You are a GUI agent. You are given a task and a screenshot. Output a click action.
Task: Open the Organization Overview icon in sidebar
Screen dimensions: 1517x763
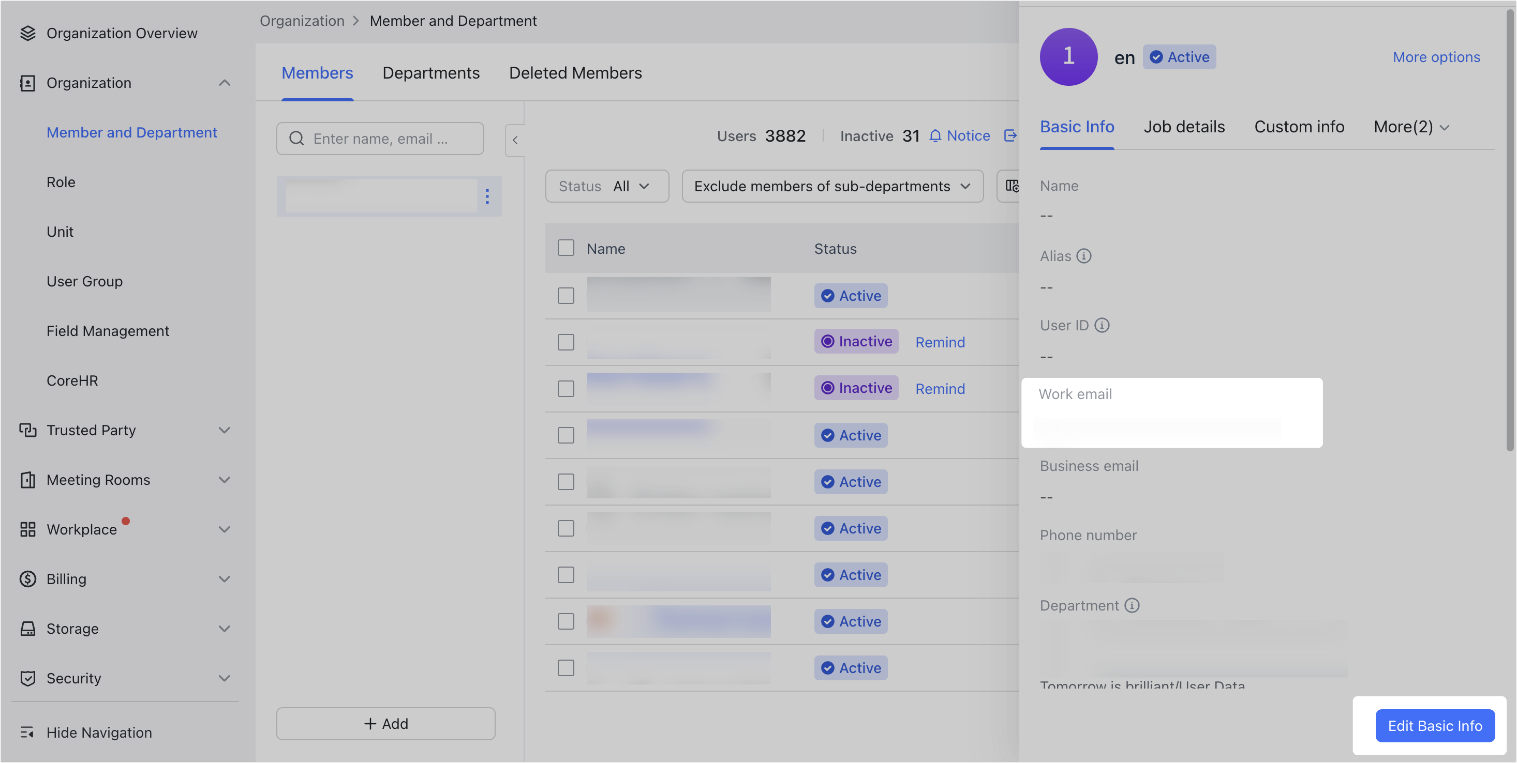(27, 33)
